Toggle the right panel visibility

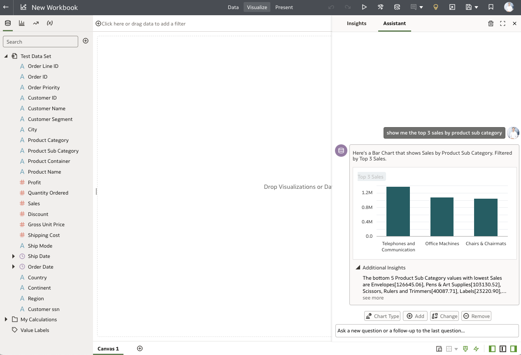tap(513, 348)
